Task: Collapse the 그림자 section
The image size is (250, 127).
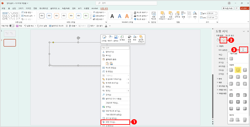Action: (x=220, y=46)
